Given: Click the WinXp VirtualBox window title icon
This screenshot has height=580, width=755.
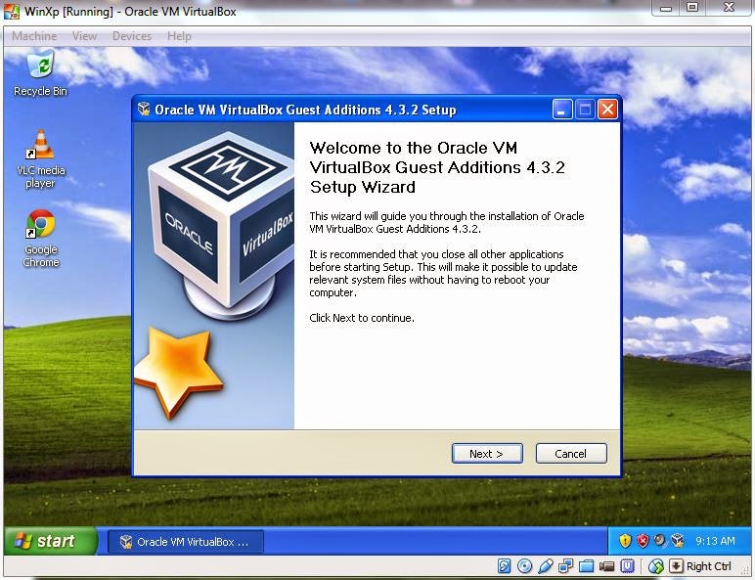Looking at the screenshot, I should 12,11.
